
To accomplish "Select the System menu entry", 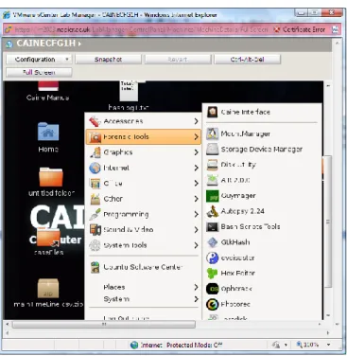I will [144, 299].
